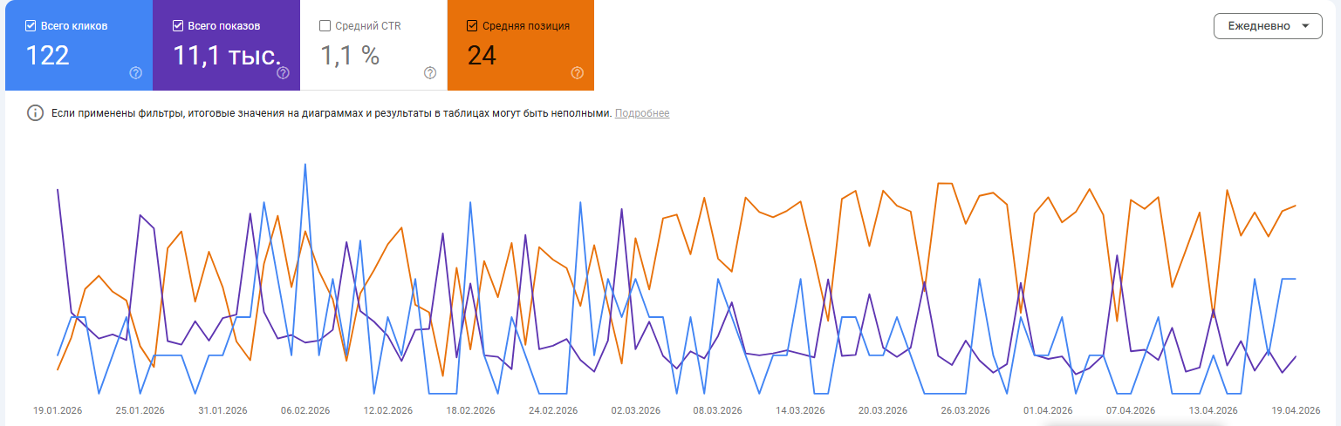This screenshot has width=1341, height=426.
Task: Show the help tooltip for Средняя позиция
Action: coord(577,73)
